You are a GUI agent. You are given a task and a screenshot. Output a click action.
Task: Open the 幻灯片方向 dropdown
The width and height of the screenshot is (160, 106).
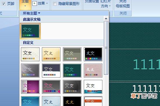[106, 4]
